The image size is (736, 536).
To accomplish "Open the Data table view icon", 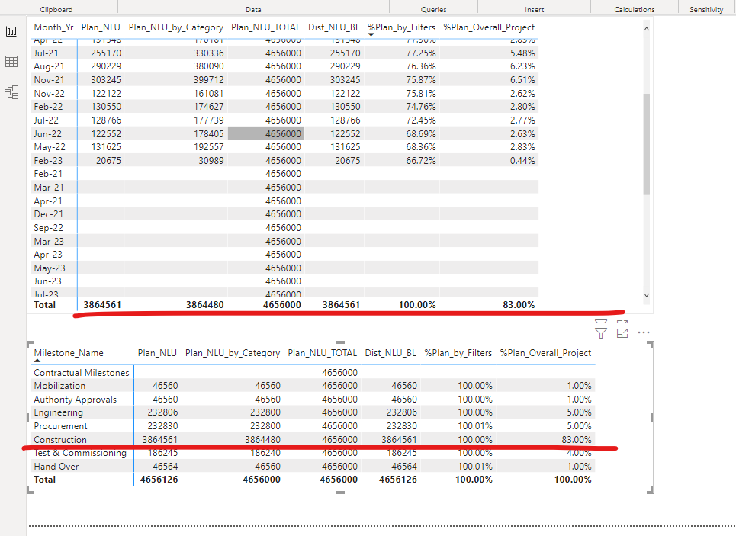I will point(11,62).
